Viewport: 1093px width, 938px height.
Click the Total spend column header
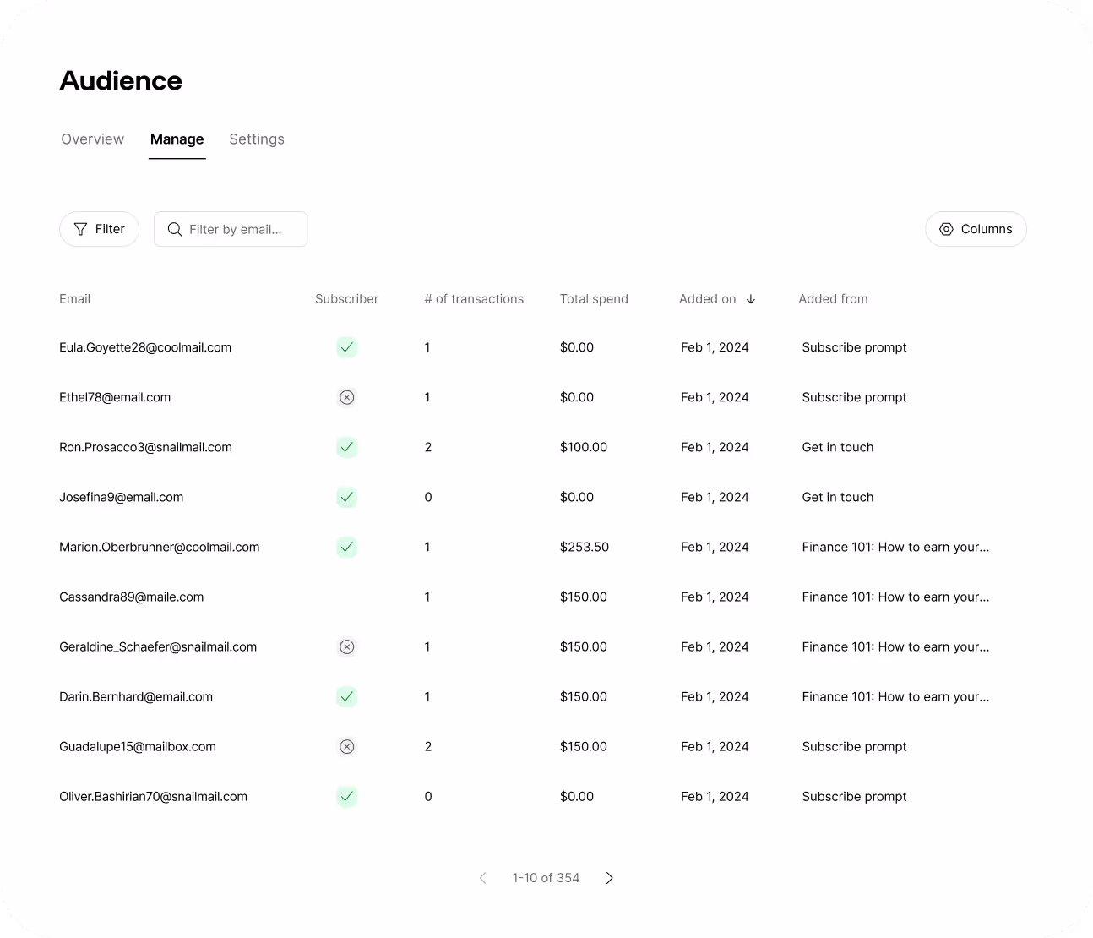pyautogui.click(x=594, y=299)
